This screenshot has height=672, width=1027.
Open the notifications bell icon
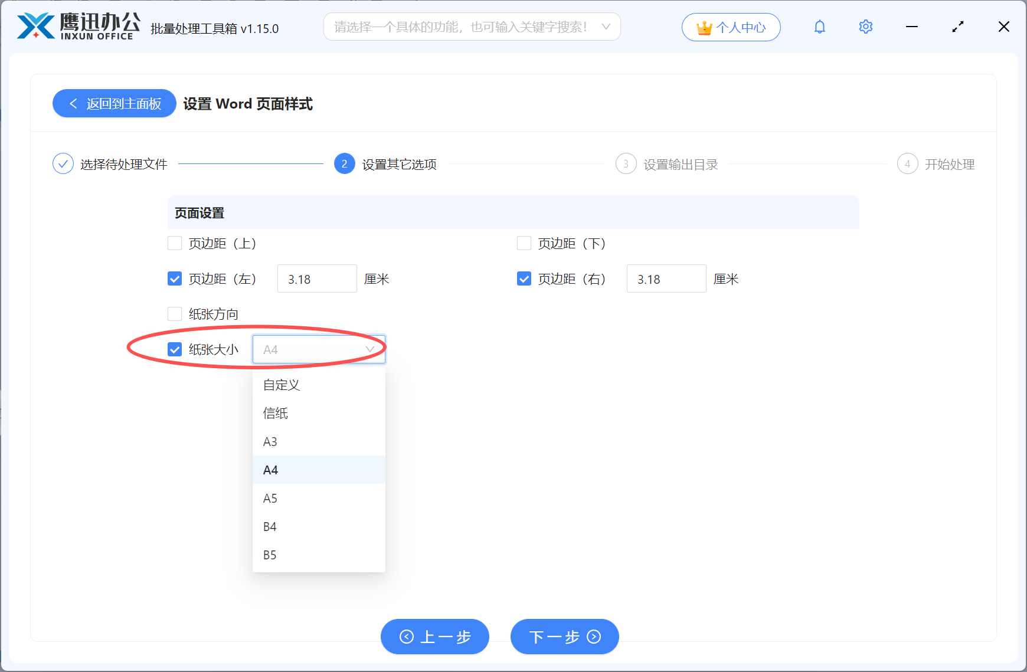pyautogui.click(x=819, y=27)
